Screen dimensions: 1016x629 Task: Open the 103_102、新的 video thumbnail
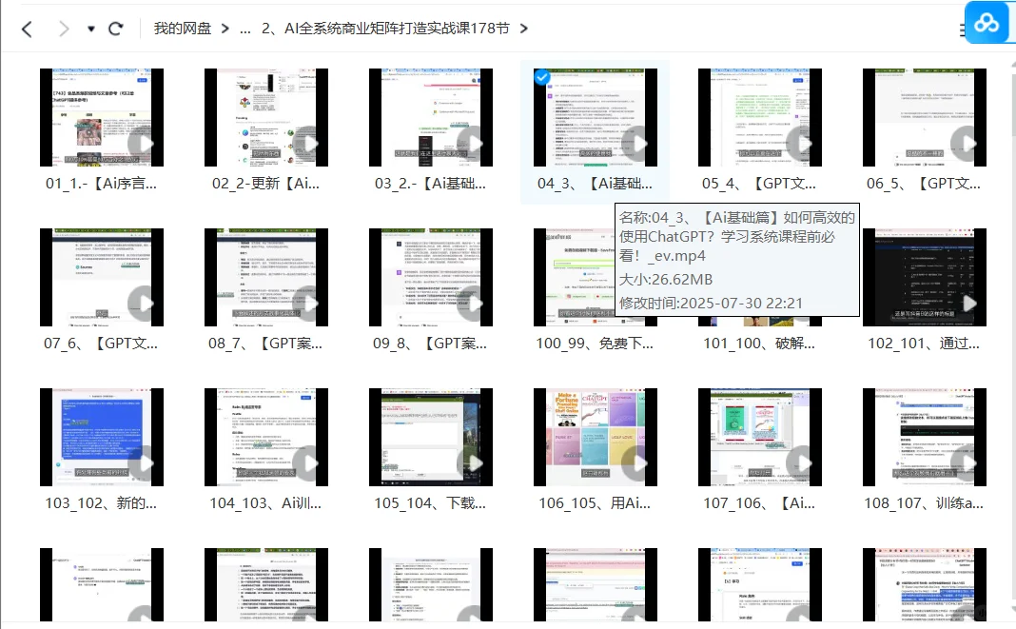(102, 437)
